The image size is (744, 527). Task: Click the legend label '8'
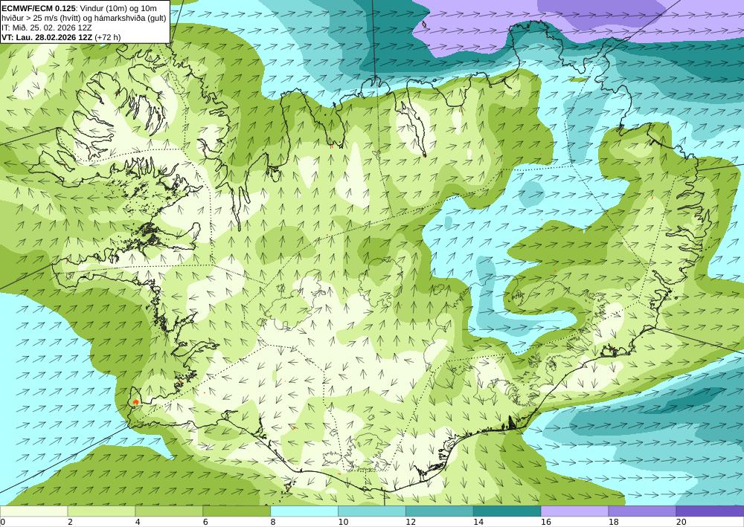point(273,522)
